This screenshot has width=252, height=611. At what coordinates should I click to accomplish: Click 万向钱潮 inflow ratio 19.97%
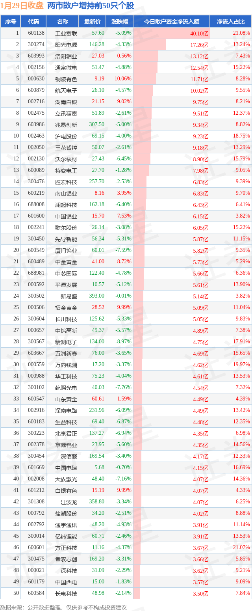(241, 365)
